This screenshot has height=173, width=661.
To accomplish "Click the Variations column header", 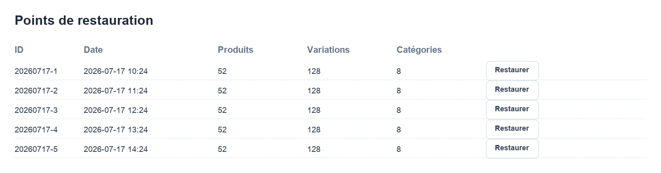I will 328,50.
